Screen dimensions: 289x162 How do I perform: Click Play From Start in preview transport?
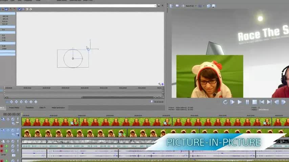pos(232,102)
